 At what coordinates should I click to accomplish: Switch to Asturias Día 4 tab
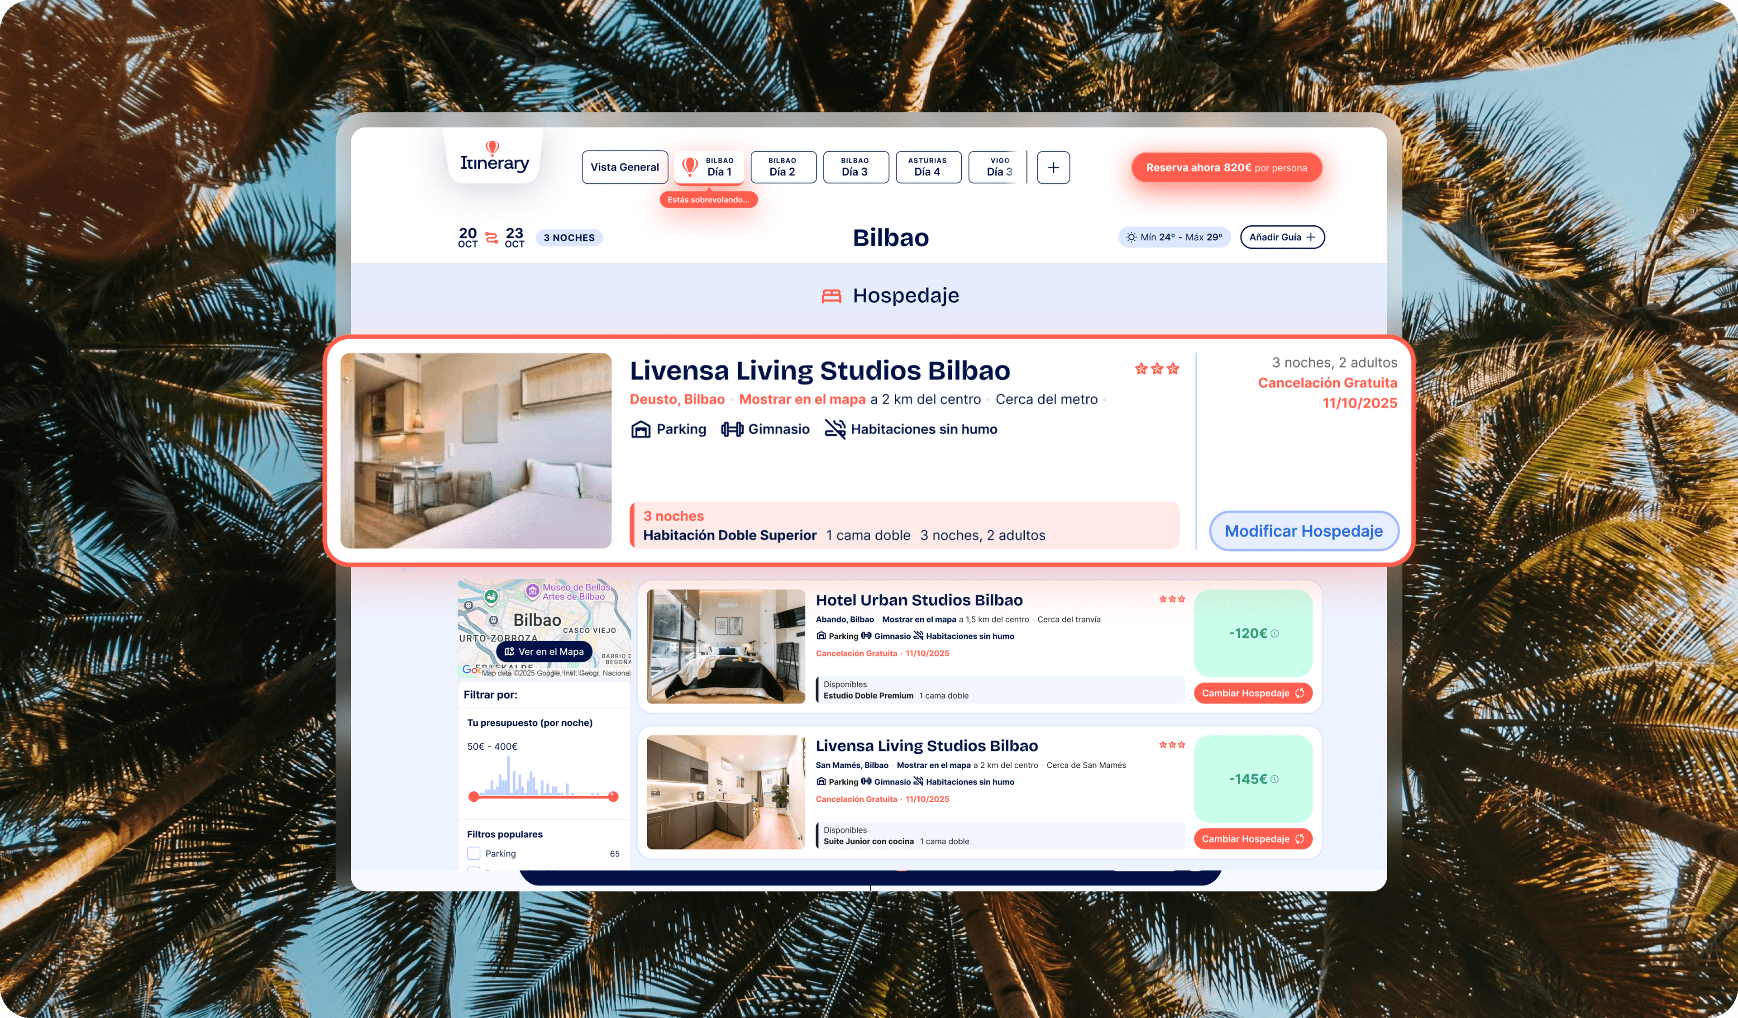(928, 167)
